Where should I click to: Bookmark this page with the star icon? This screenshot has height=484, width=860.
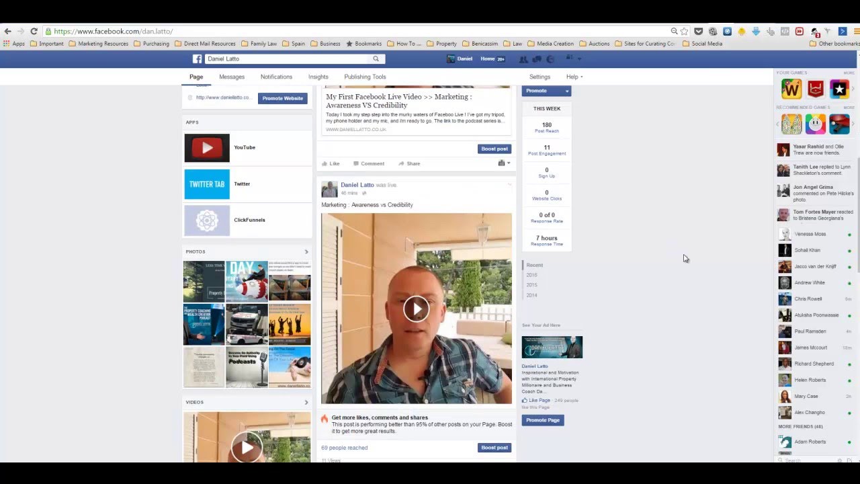click(684, 32)
